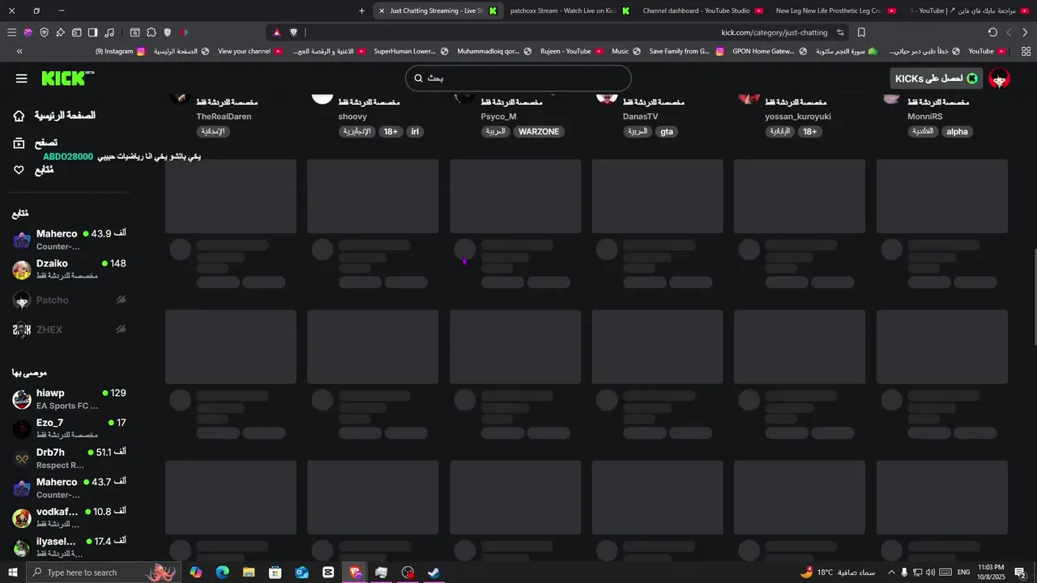Click the Dzaiko avatar icon
This screenshot has height=583, width=1037.
click(22, 270)
